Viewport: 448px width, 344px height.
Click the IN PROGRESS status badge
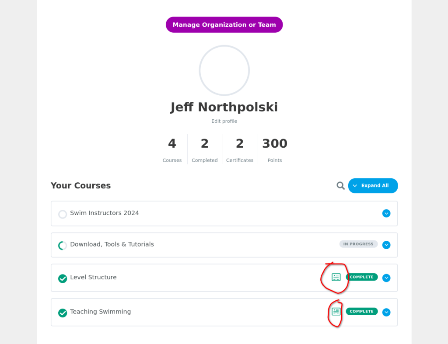tap(358, 244)
